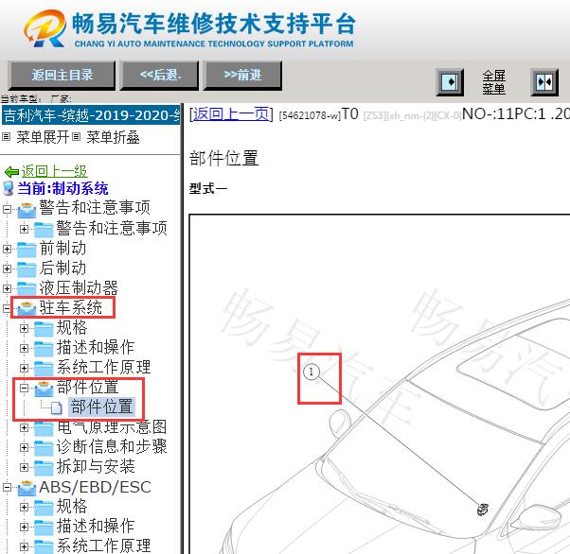Select 后制动 in the tree
The image size is (570, 554).
click(x=62, y=268)
